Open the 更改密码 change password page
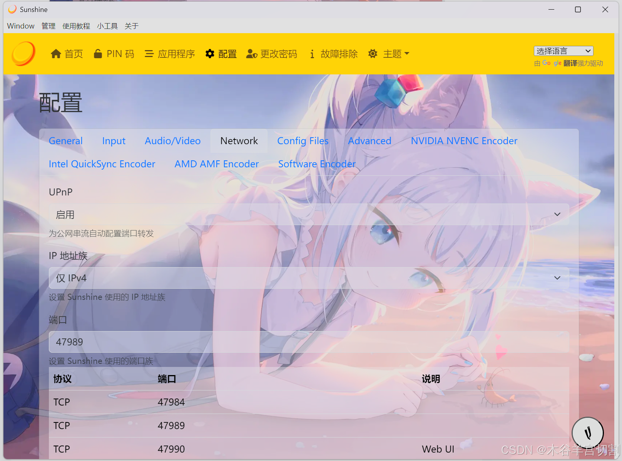This screenshot has height=461, width=622. (272, 54)
